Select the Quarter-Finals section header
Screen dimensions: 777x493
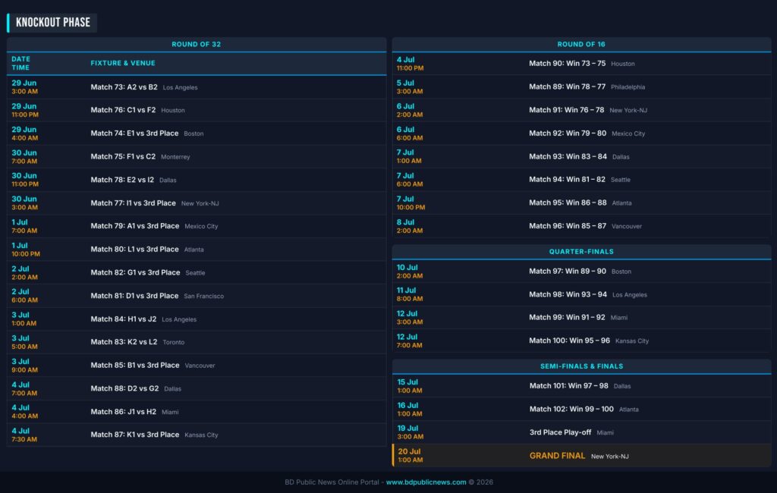tap(581, 251)
